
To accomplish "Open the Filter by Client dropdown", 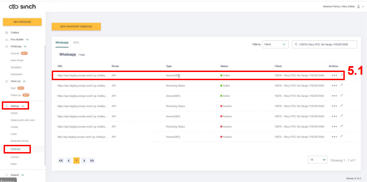I will 276,44.
